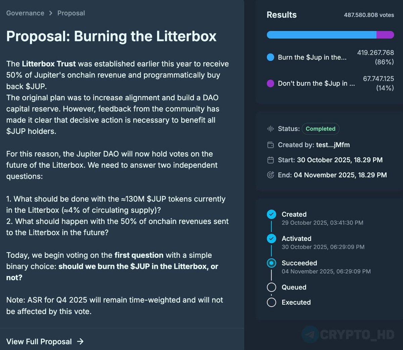403x350 pixels.
Task: Click the empty Queued step circle
Action: click(271, 287)
